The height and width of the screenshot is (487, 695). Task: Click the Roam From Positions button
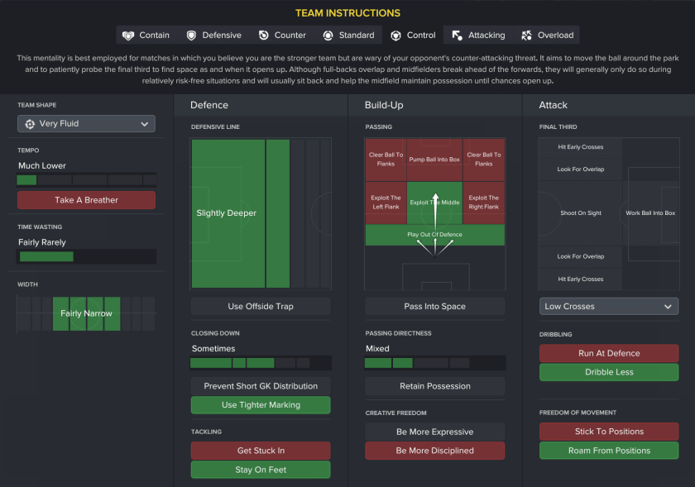pyautogui.click(x=609, y=451)
